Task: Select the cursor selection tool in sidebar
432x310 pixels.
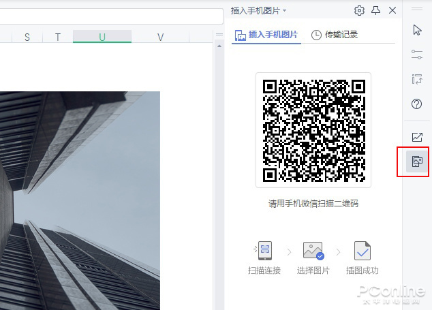Action: point(417,30)
